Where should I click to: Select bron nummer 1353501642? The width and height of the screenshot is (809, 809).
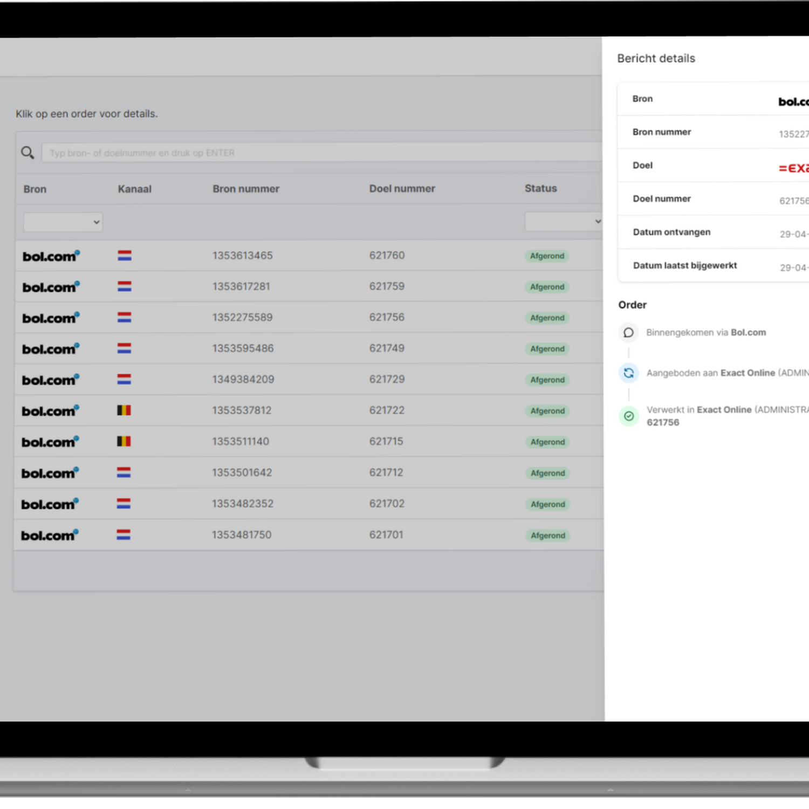(242, 472)
